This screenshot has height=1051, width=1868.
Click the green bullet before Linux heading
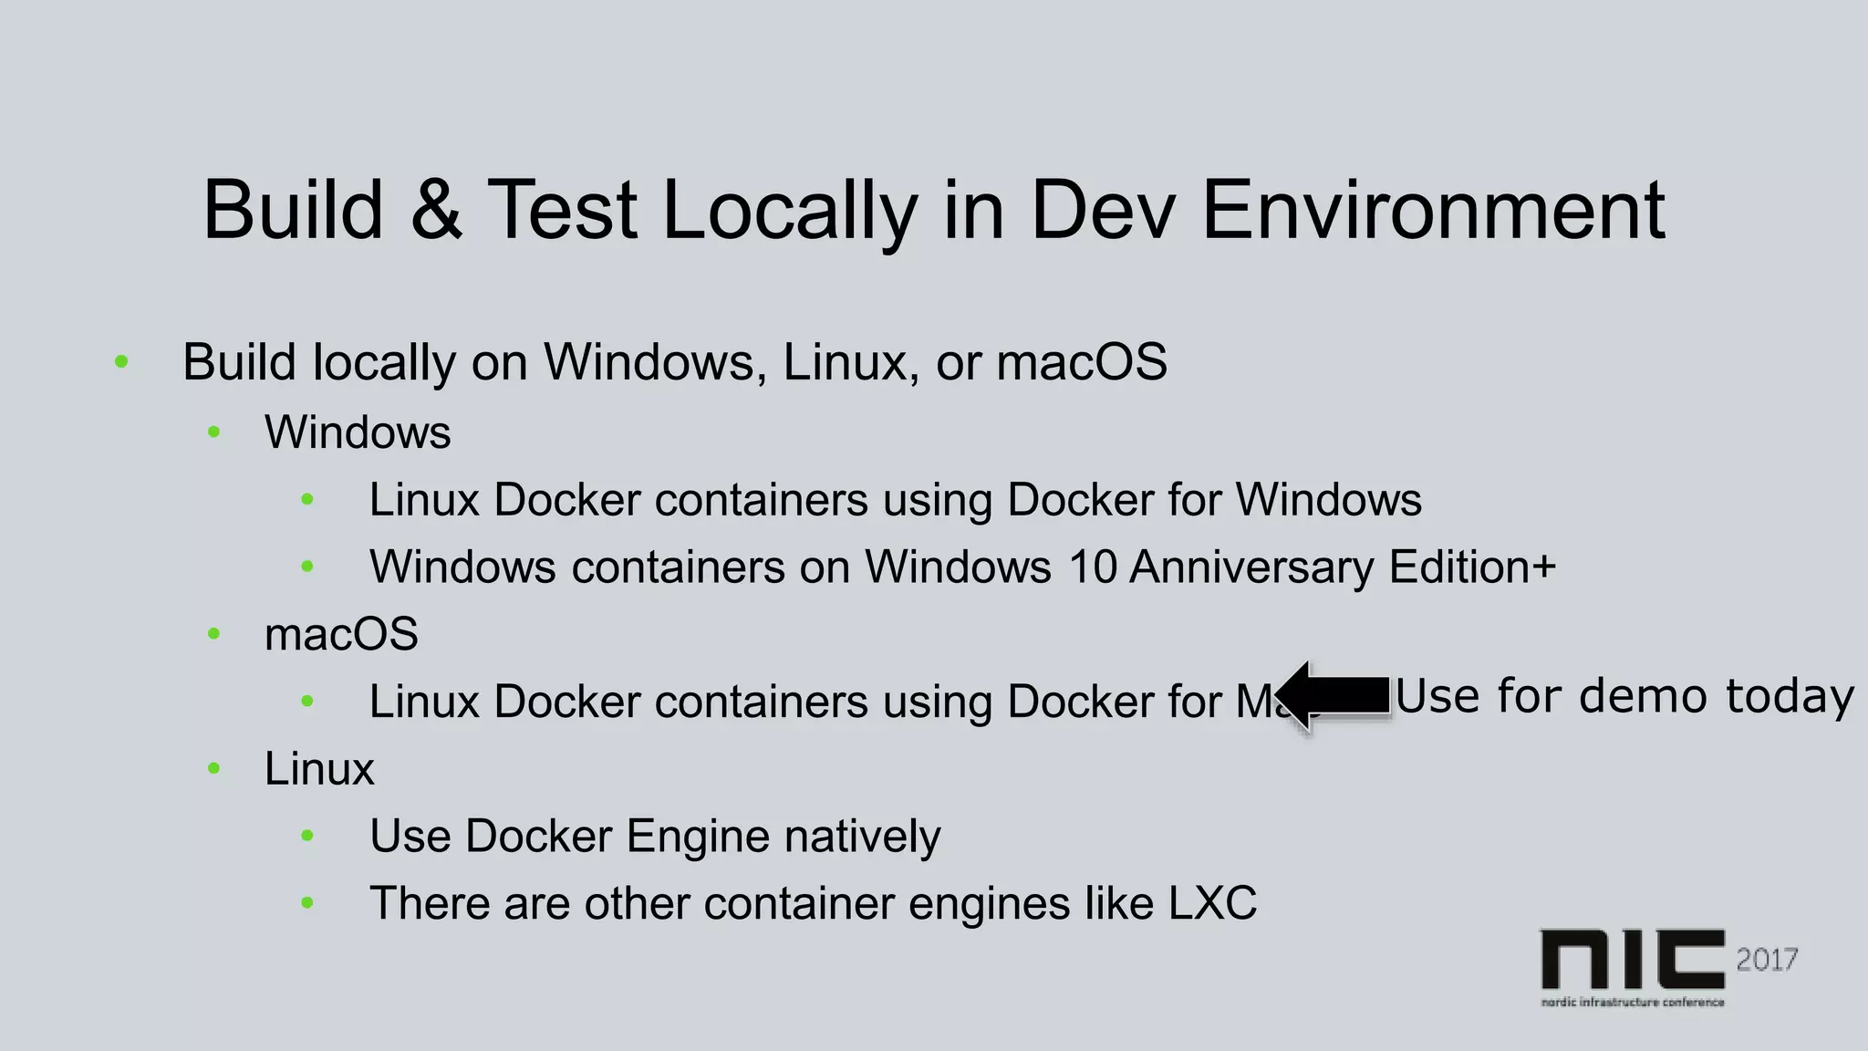click(214, 769)
